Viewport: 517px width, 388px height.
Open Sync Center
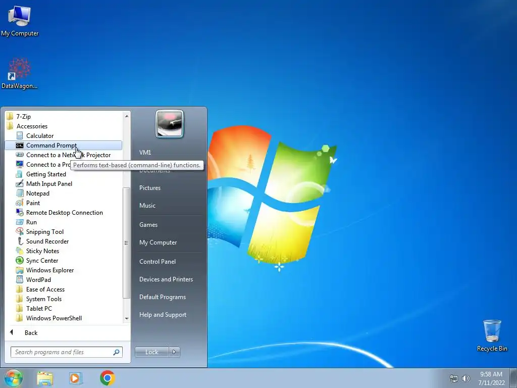42,260
